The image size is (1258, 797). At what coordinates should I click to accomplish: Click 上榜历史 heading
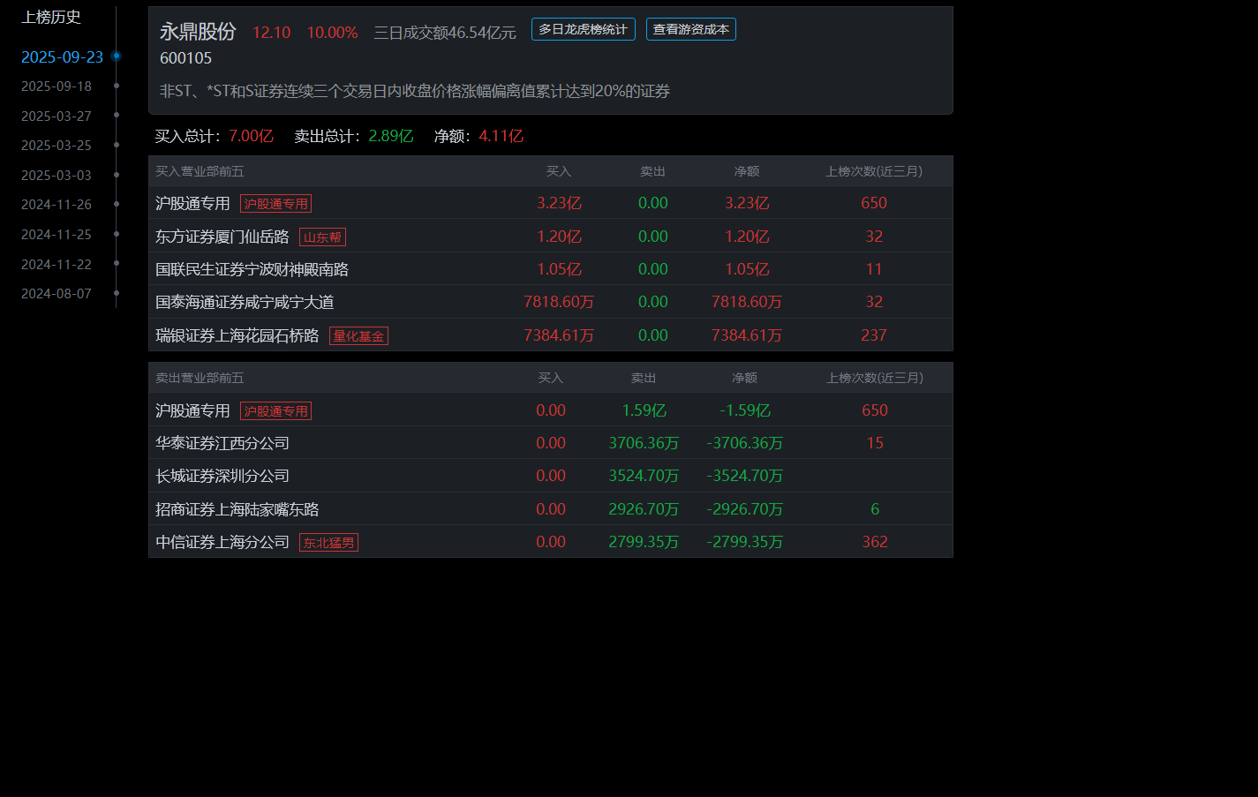[51, 17]
